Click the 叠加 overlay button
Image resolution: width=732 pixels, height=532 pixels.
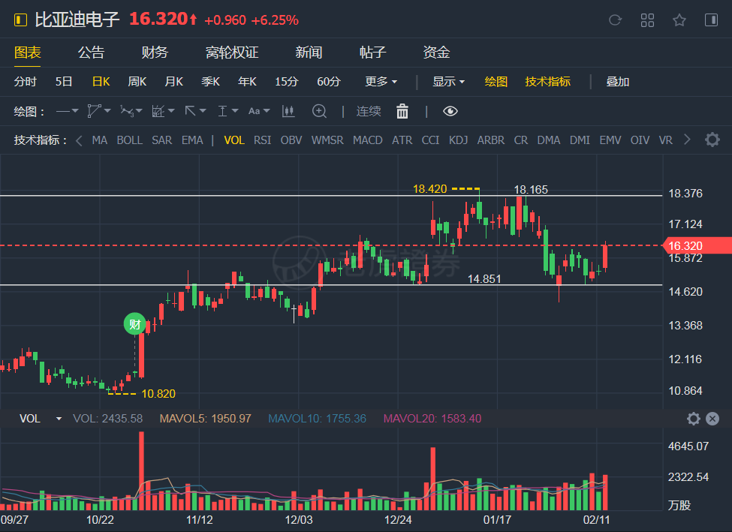click(618, 82)
